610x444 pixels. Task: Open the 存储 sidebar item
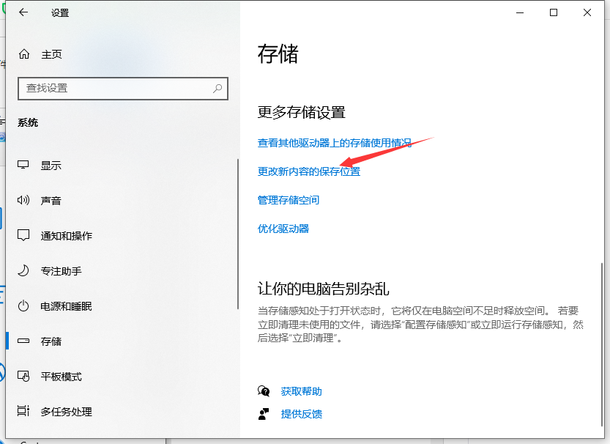coord(51,341)
